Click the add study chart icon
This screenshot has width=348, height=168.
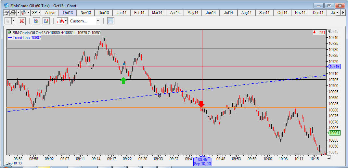(x=36, y=21)
